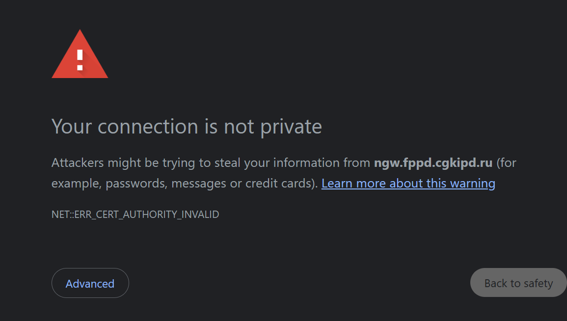The image size is (567, 321).
Task: Click the '(for' text after the domain
Action: coord(506,162)
